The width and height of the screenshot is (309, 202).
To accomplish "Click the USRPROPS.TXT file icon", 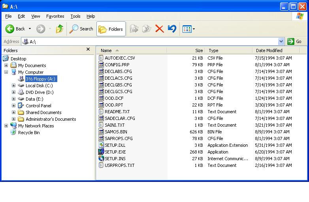I will click(x=101, y=165).
